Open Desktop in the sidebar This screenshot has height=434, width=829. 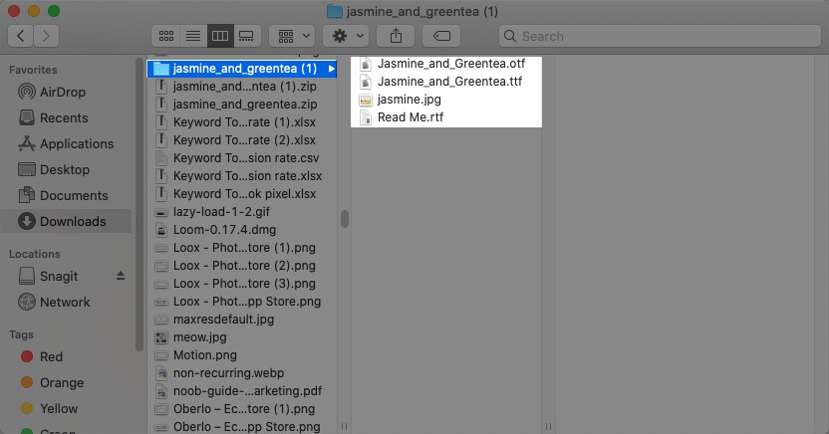(65, 169)
